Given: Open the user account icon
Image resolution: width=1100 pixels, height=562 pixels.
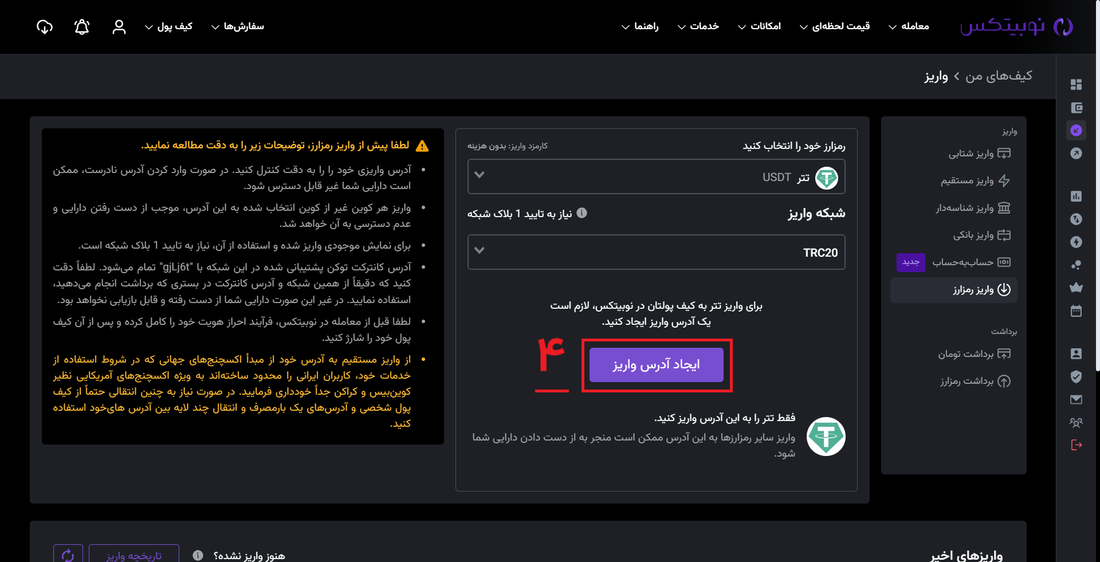Looking at the screenshot, I should pos(119,26).
